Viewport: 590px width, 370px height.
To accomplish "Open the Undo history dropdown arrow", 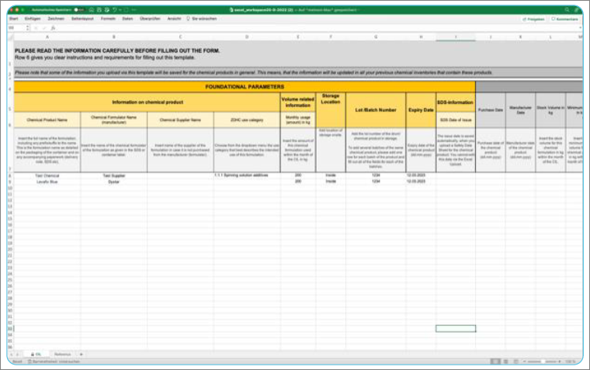I will coord(120,10).
